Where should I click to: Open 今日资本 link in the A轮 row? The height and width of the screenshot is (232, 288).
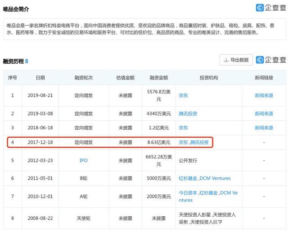(188, 193)
